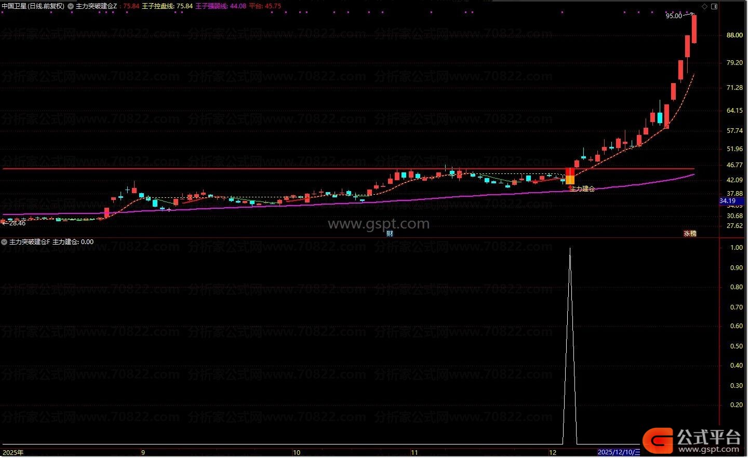Viewport: 749px width, 458px height.
Task: Click the 95.00 high price marker
Action: click(x=674, y=16)
